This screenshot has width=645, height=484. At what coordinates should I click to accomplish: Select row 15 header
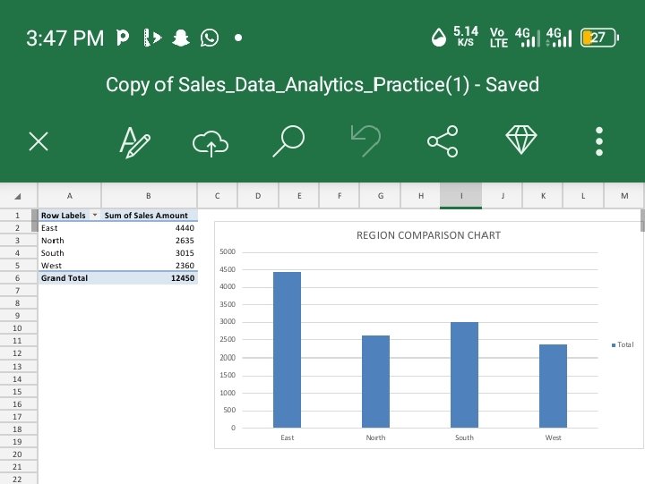[x=17, y=392]
